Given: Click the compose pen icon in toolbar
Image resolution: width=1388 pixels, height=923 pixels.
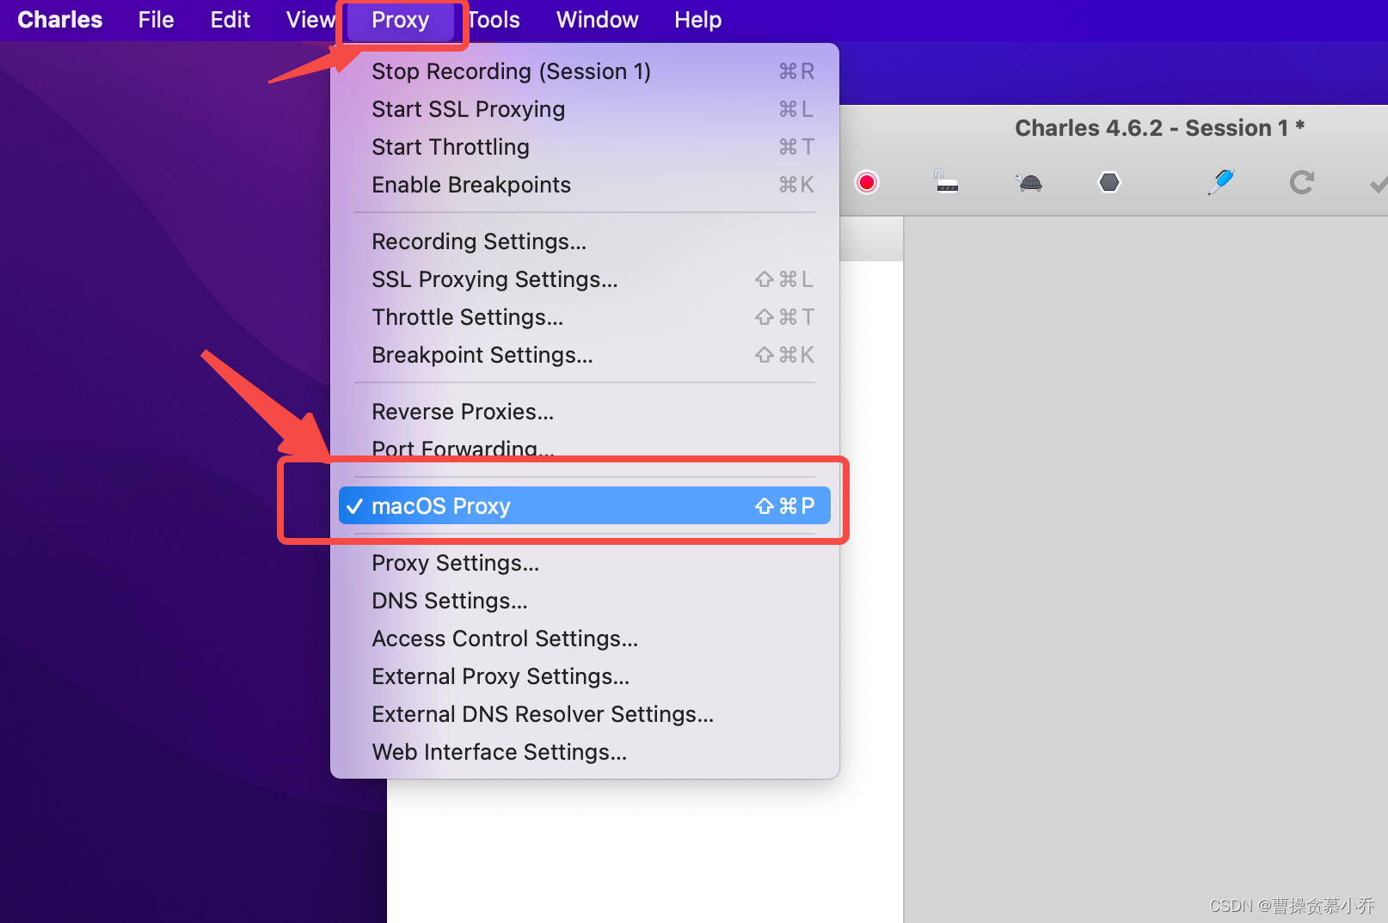Looking at the screenshot, I should tap(1220, 182).
